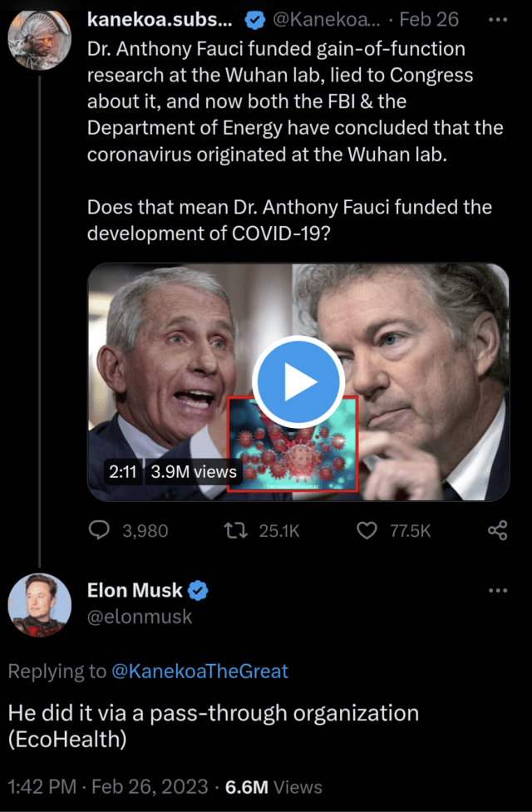The width and height of the screenshot is (532, 812).
Task: Click the 3.9M views video label
Action: tap(194, 472)
